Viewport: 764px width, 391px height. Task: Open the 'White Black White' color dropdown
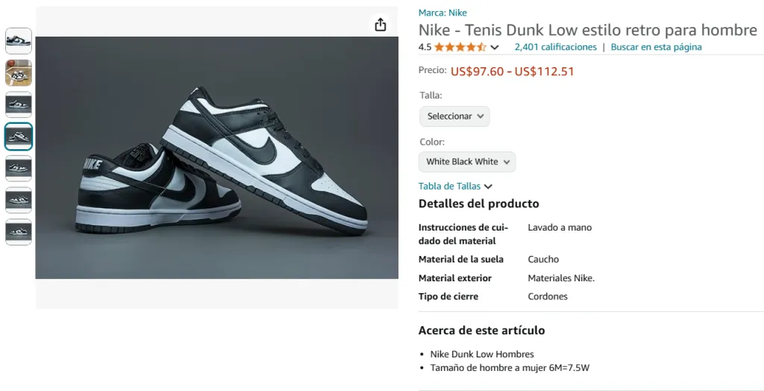tap(467, 162)
